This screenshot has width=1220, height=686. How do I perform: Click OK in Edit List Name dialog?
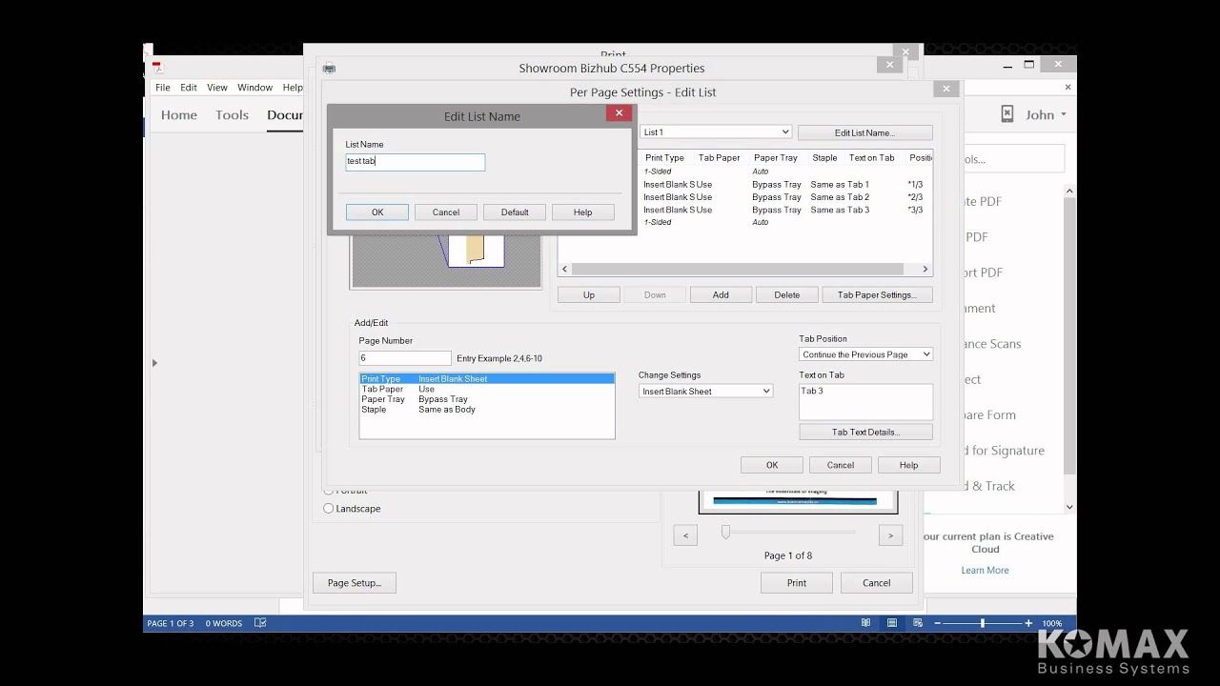377,212
